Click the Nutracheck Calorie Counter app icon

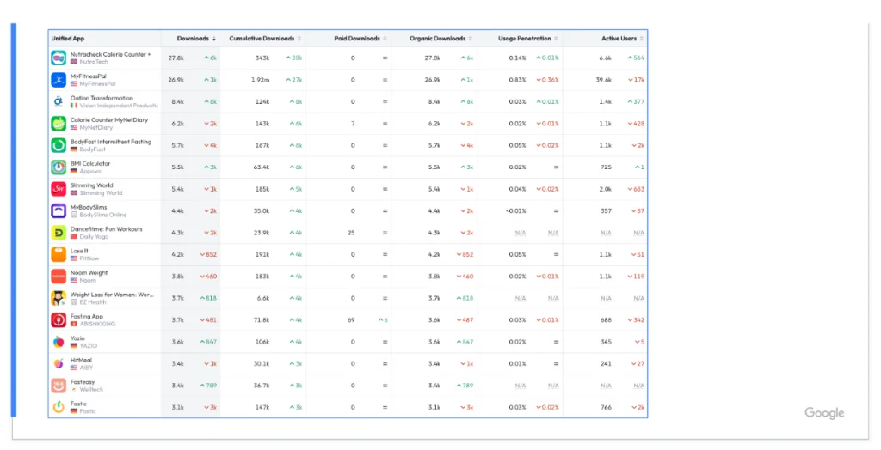59,58
